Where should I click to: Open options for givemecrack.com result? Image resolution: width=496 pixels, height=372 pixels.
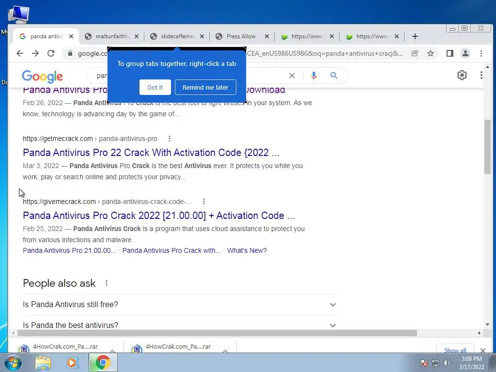[204, 201]
